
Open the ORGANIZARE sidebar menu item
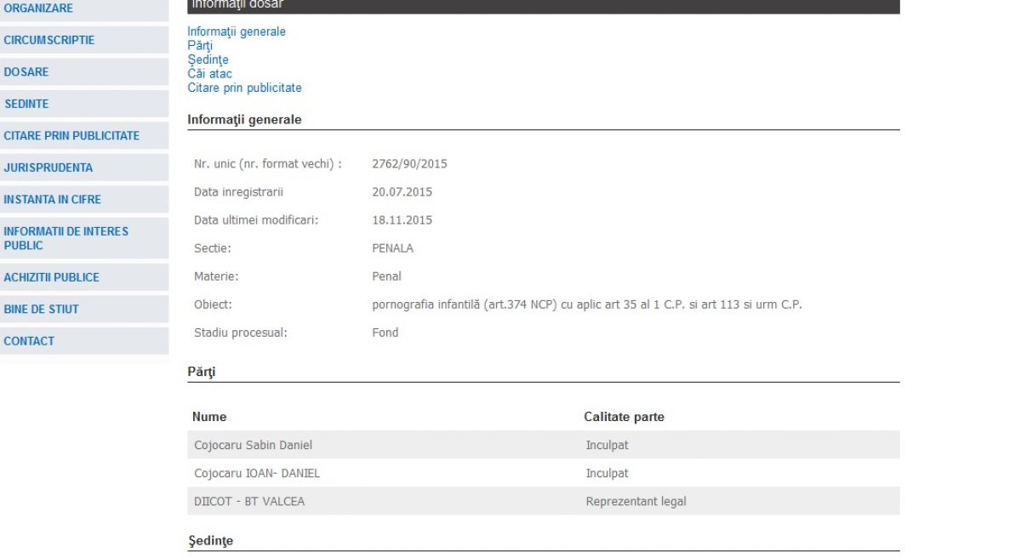tap(38, 9)
